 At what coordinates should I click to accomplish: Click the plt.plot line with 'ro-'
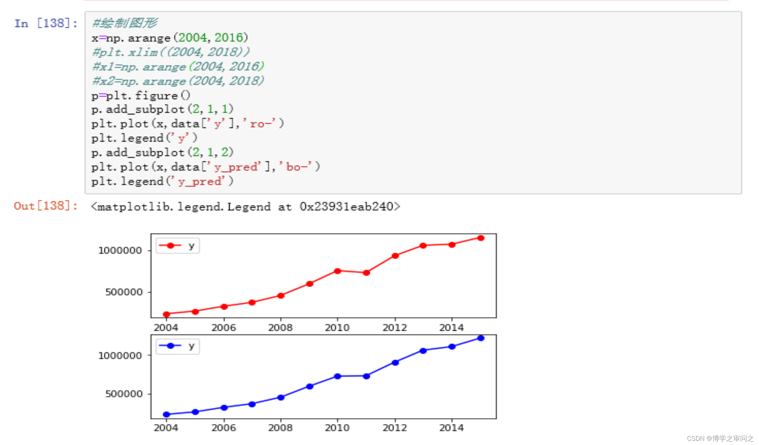pos(188,124)
